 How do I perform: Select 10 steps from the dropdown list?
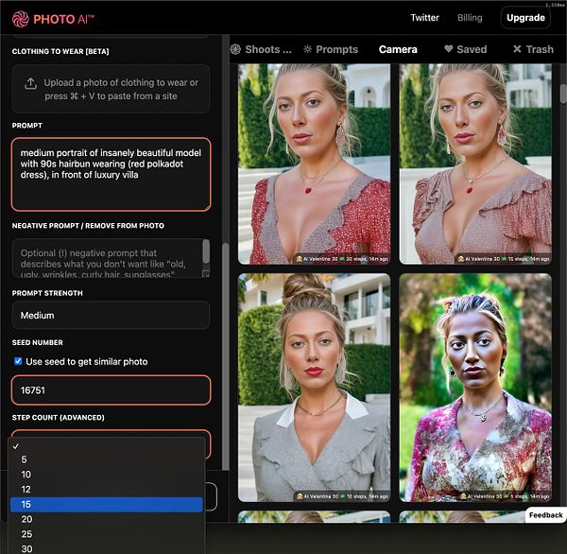107,475
